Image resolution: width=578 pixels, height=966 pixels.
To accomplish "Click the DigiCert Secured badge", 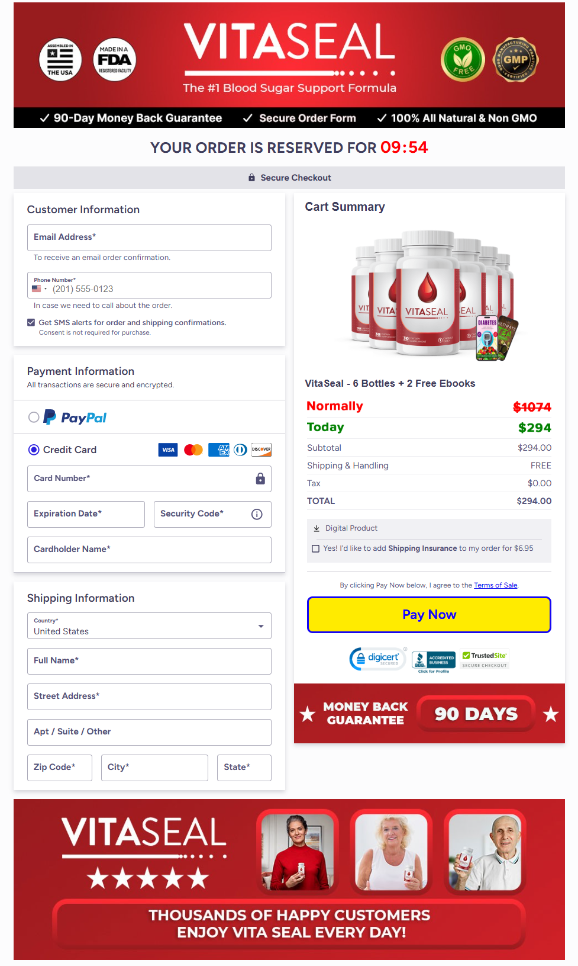I will (x=377, y=658).
